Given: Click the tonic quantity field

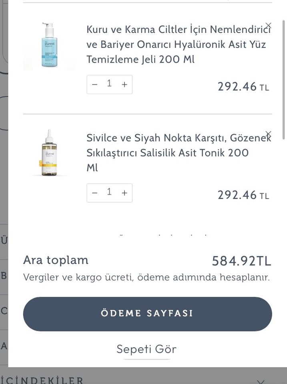Looking at the screenshot, I should pyautogui.click(x=109, y=192).
